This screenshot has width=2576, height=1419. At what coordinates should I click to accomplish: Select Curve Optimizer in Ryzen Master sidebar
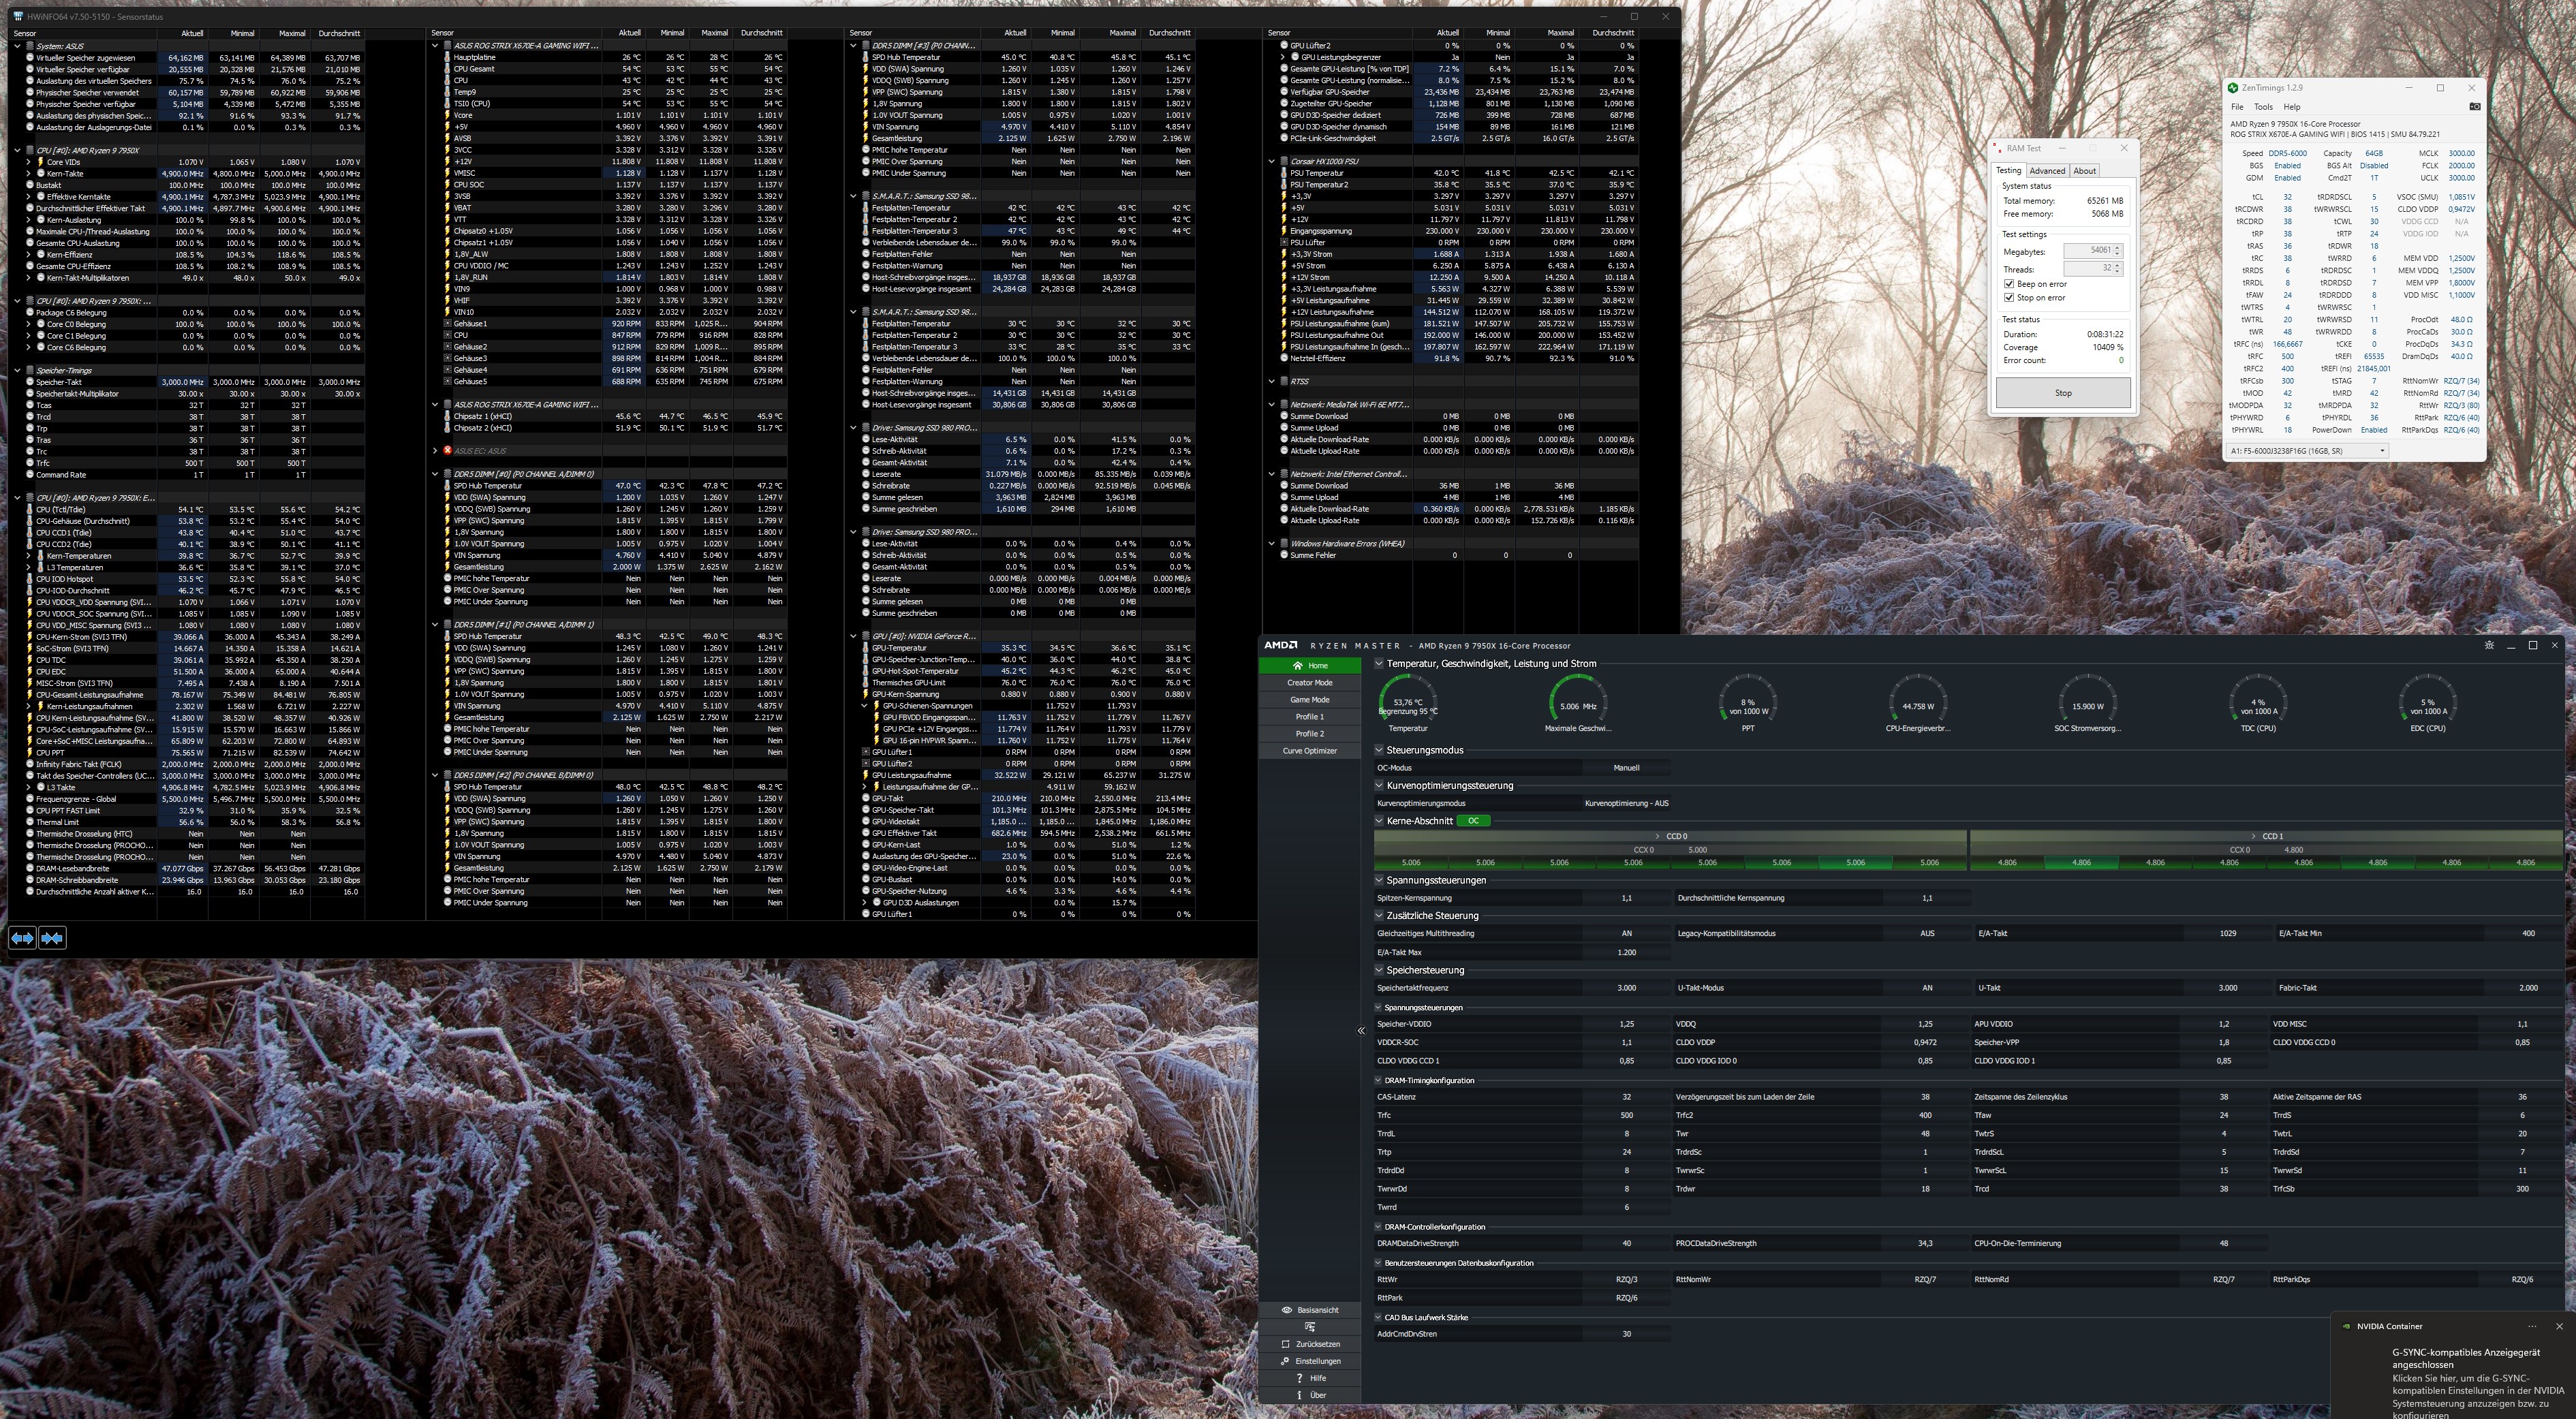[1309, 751]
